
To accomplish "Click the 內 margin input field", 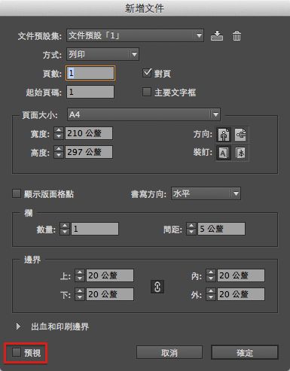I will point(241,275).
